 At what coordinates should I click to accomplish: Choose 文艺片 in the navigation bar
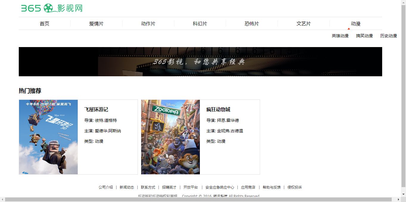[304, 24]
